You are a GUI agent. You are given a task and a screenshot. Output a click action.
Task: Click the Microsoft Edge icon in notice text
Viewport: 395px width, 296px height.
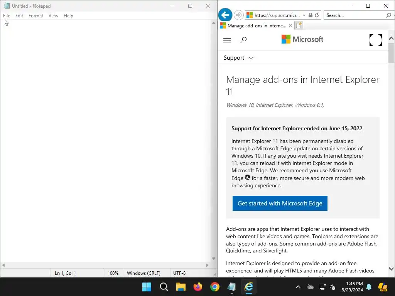pyautogui.click(x=247, y=177)
